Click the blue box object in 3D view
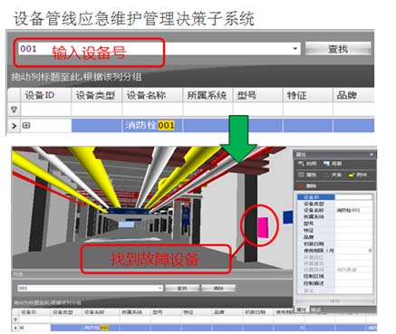This screenshot has height=334, width=396. coord(288,217)
